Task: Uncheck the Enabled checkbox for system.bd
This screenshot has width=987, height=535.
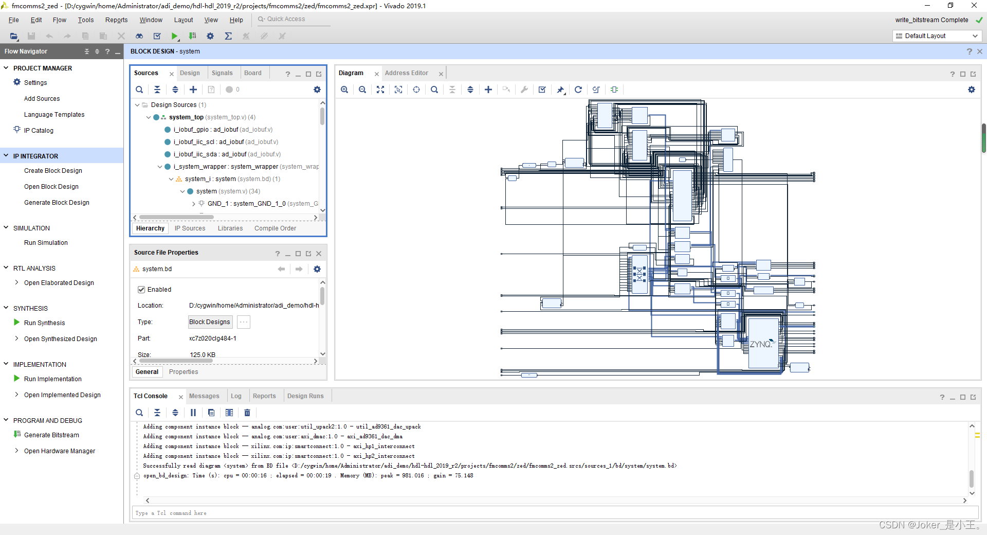Action: (x=141, y=290)
